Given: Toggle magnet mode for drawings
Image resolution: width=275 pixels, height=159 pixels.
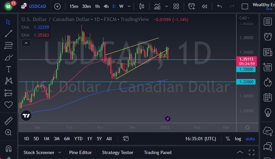Looking at the screenshot, I should point(9,149).
